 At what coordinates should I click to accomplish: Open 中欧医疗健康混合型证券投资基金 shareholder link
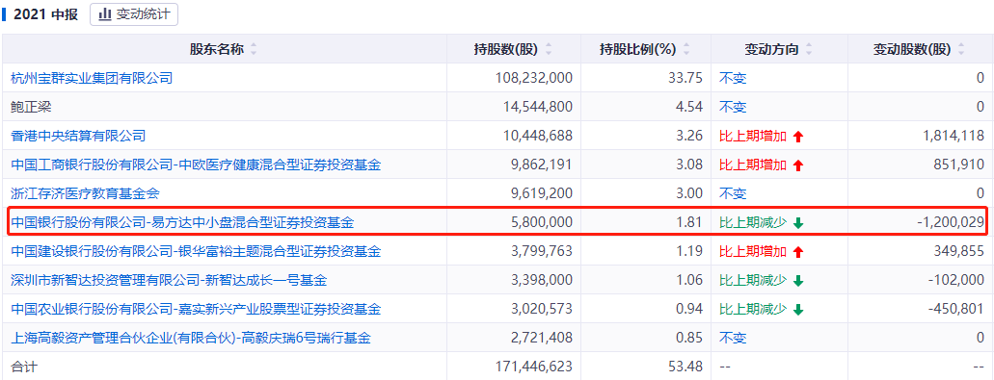tap(196, 165)
